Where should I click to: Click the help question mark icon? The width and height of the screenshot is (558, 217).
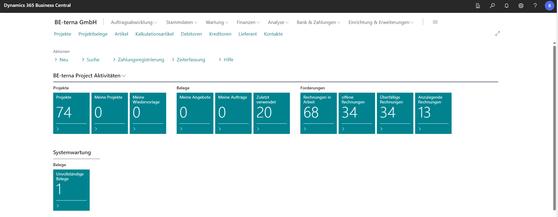(535, 6)
